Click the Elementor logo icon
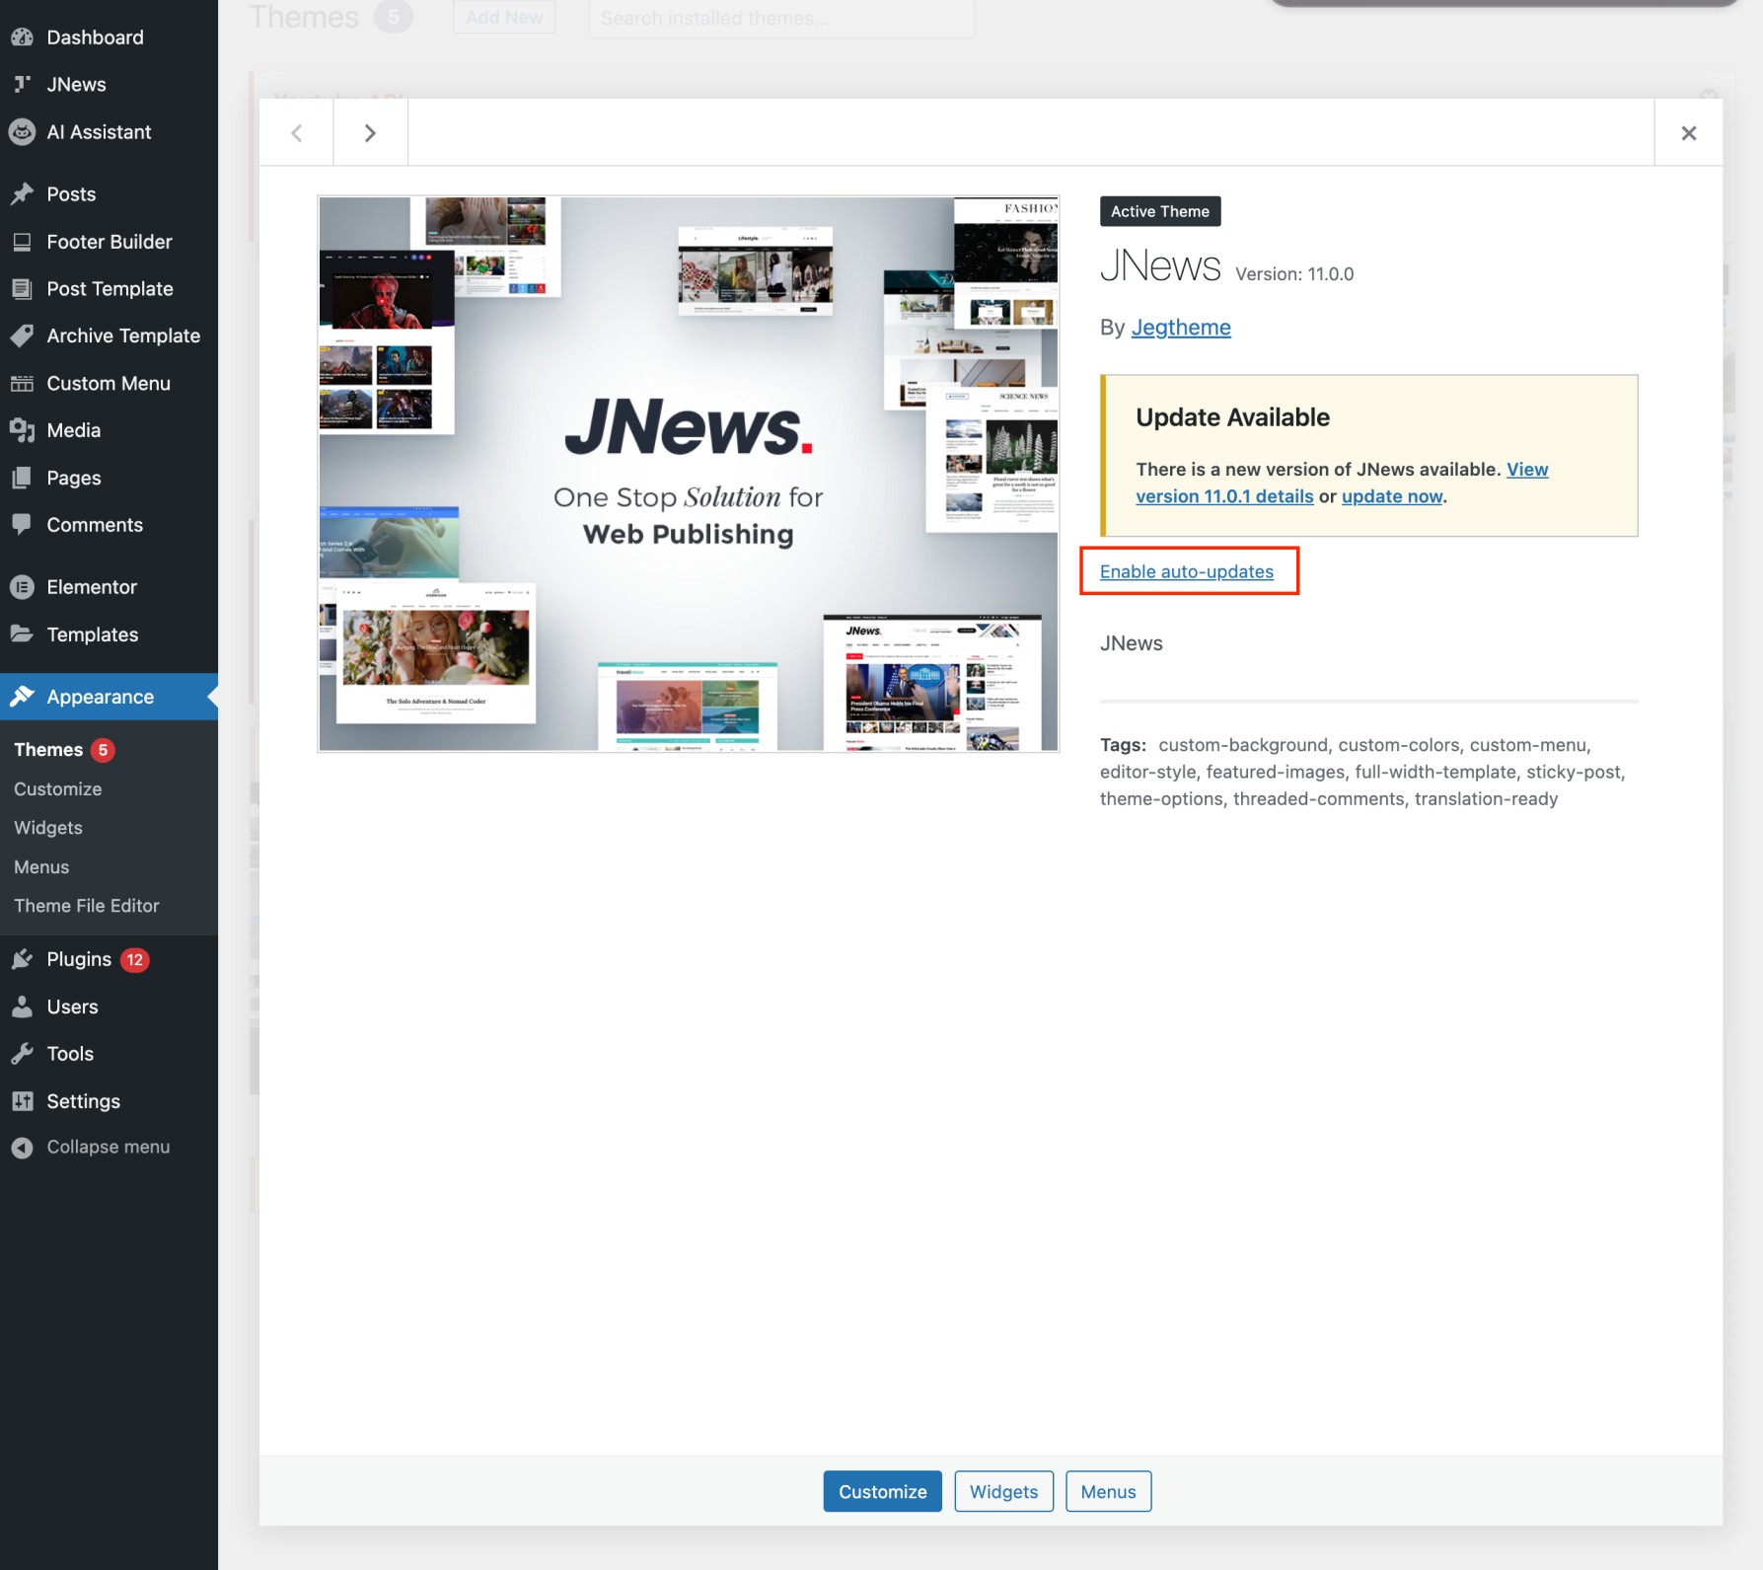Screen dimensions: 1763x1570 point(22,587)
